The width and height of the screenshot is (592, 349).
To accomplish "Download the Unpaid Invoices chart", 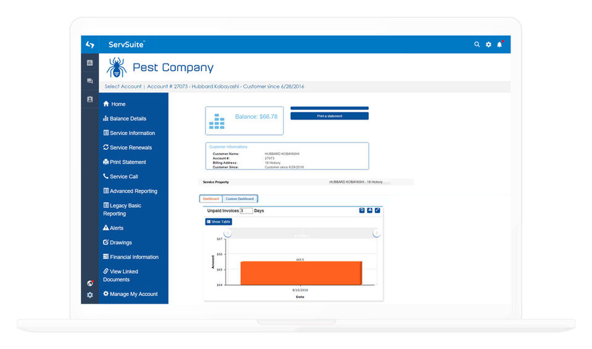I will coord(369,210).
